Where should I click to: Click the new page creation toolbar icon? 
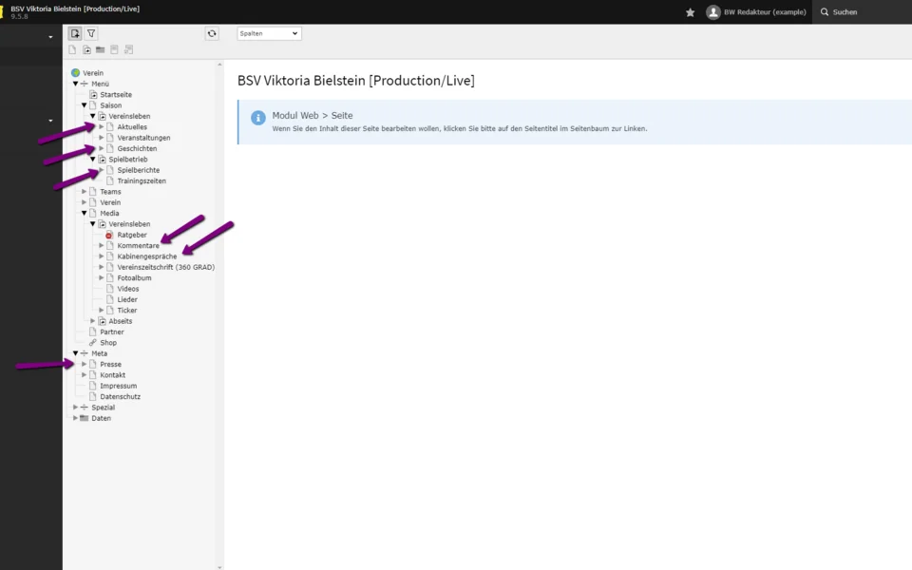pos(75,33)
